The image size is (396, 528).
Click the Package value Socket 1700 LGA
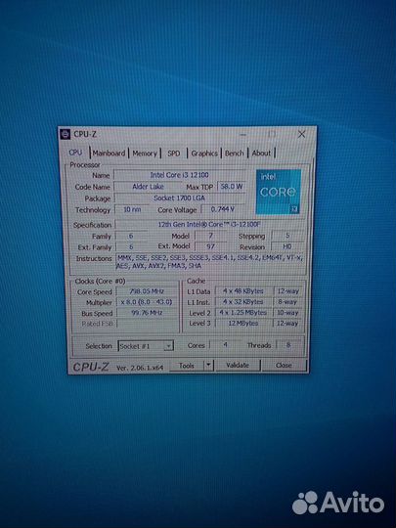click(x=180, y=198)
